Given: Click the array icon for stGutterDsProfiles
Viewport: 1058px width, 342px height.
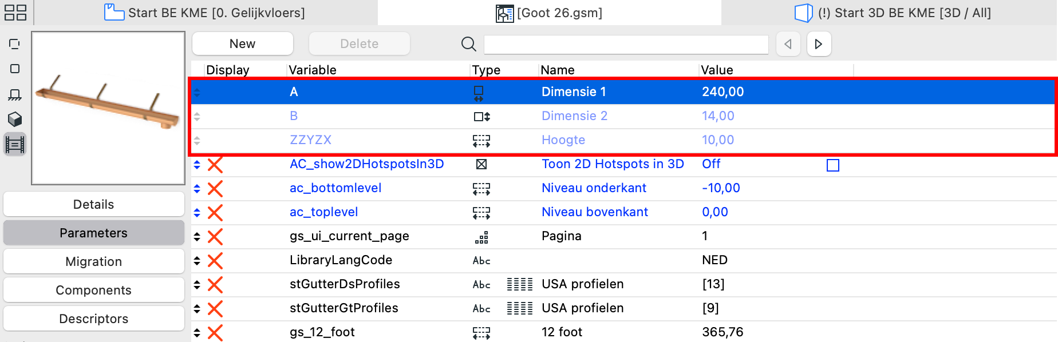Looking at the screenshot, I should pos(520,284).
